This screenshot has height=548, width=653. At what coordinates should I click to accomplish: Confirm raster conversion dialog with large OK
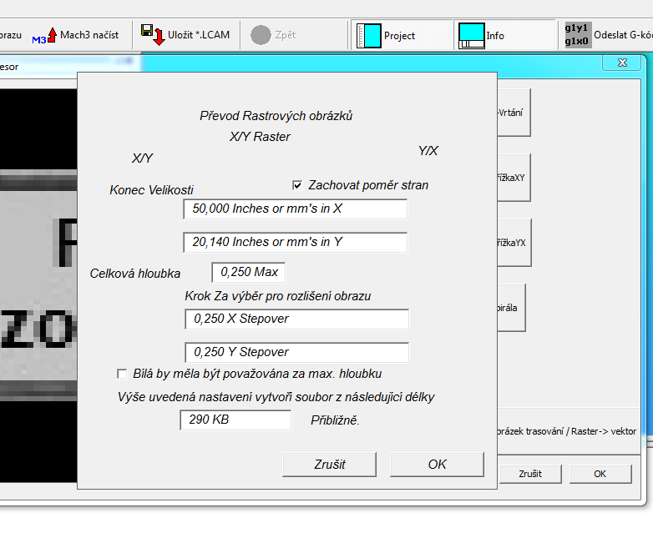[437, 465]
